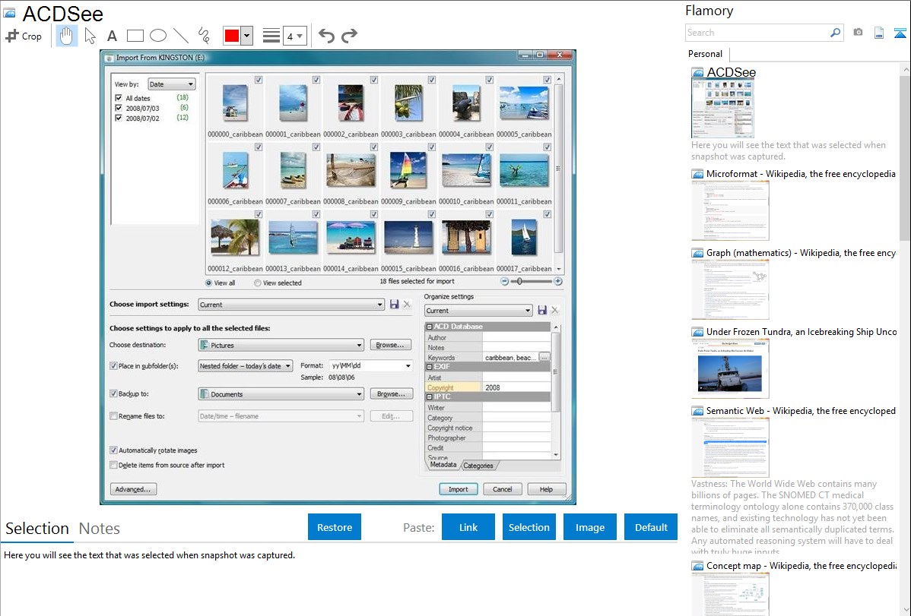
Task: Select the freehand scribble tool
Action: (x=204, y=36)
